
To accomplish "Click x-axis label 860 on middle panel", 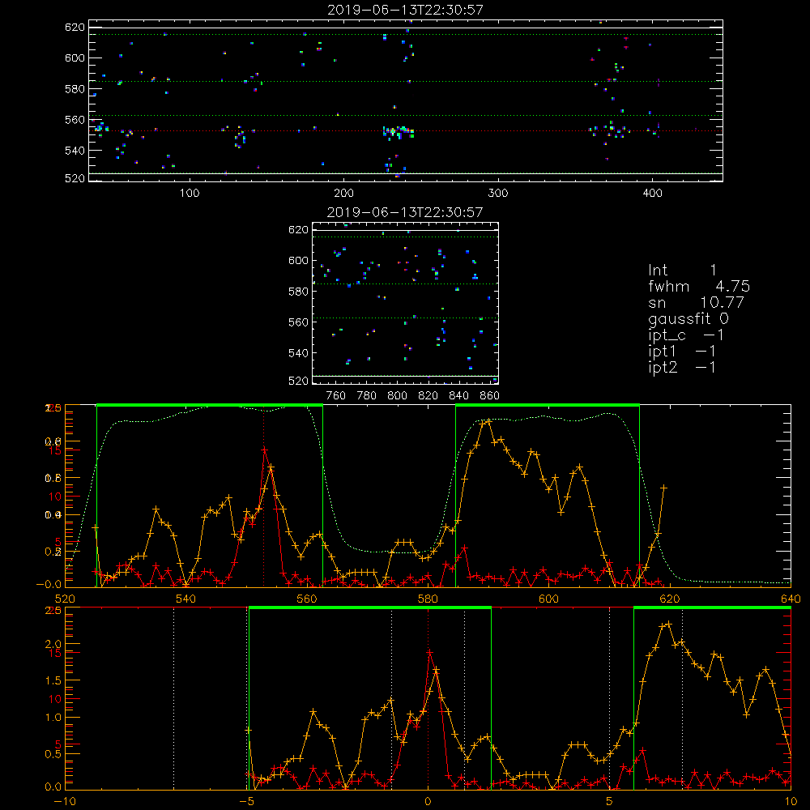I will tap(490, 396).
